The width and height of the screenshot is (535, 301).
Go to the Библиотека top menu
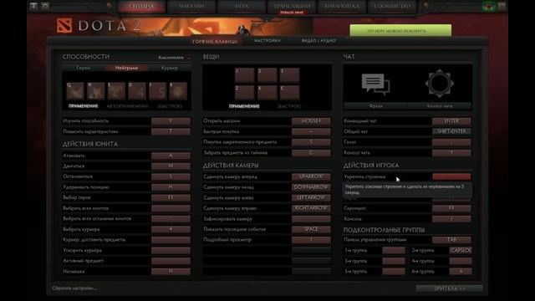coord(342,6)
